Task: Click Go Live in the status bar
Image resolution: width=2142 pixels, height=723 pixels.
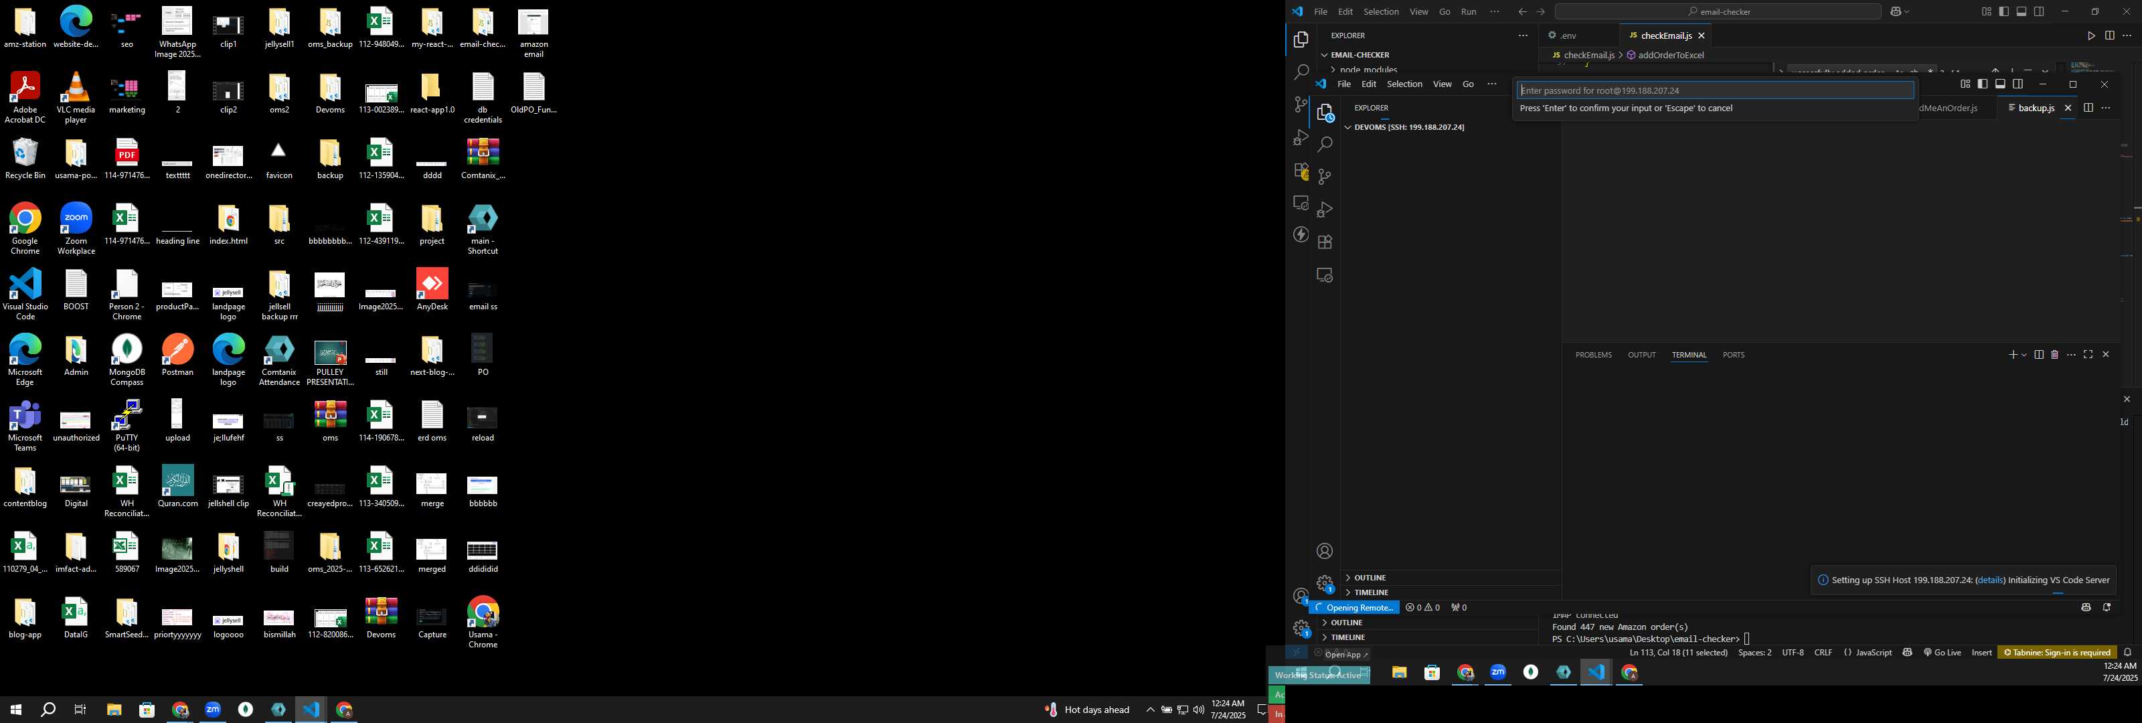Action: pos(1943,652)
